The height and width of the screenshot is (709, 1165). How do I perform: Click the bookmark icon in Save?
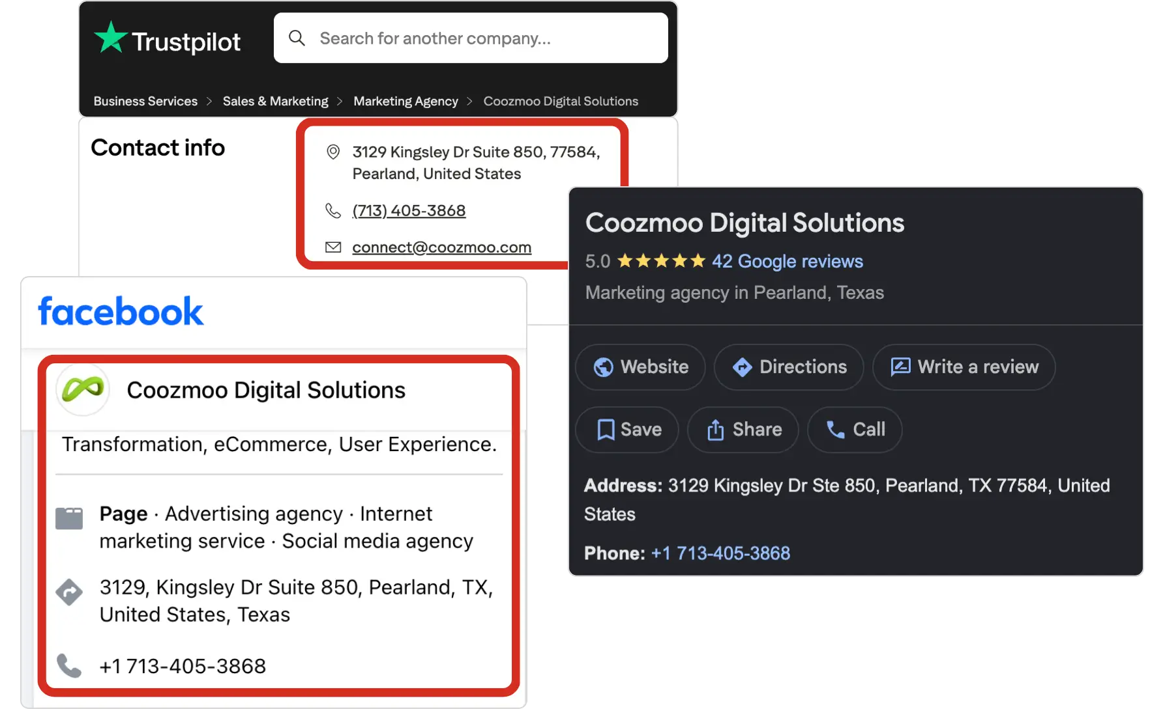606,430
